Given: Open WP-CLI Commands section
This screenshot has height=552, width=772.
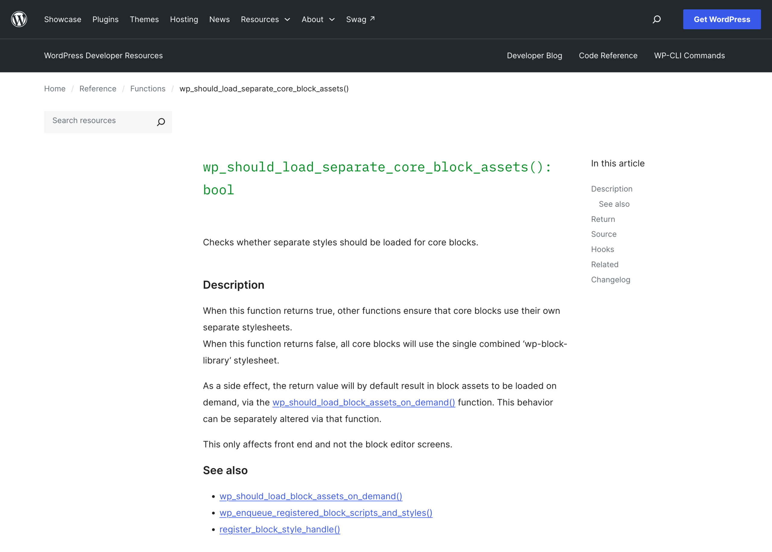Looking at the screenshot, I should [x=689, y=56].
